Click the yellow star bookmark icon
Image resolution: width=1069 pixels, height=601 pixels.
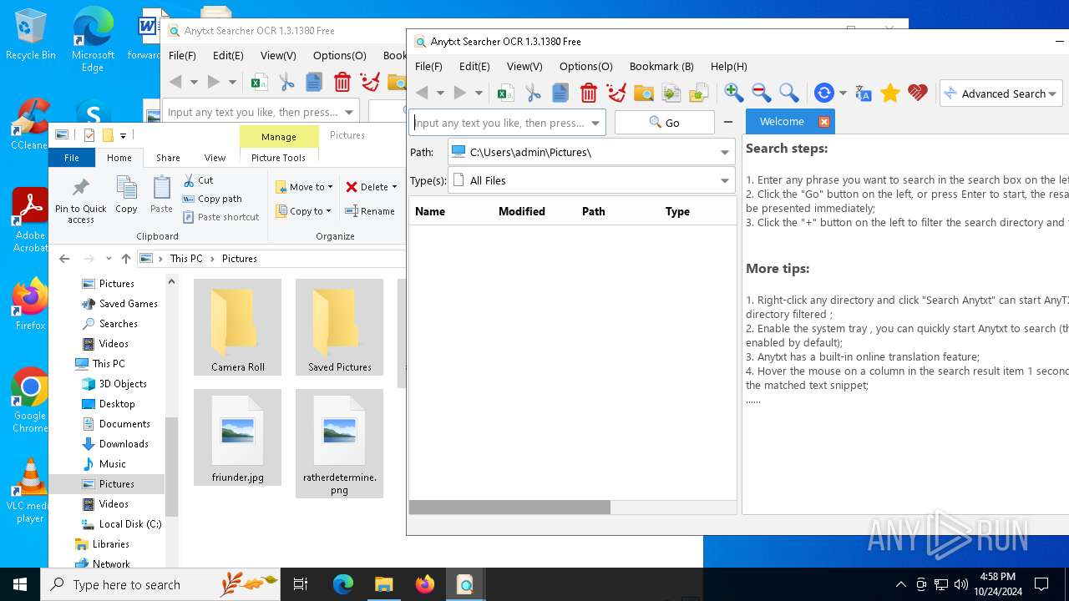point(890,93)
